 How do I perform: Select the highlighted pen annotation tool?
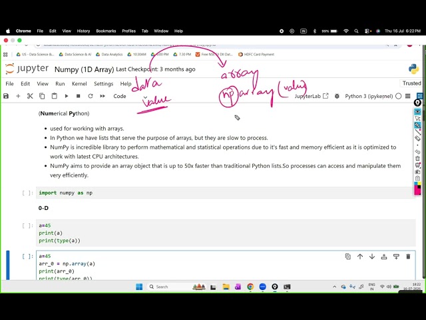tap(417, 125)
